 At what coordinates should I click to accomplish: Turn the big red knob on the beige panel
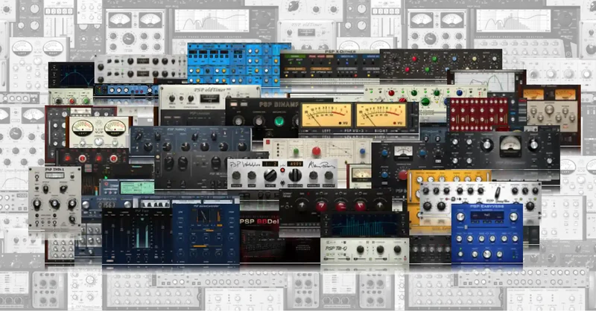click(316, 151)
